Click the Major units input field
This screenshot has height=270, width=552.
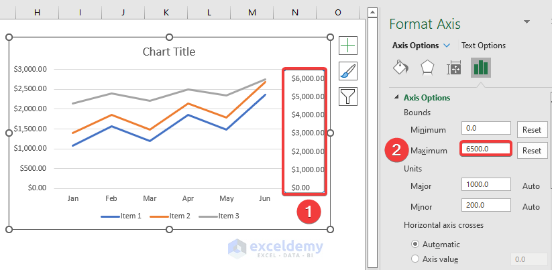click(x=486, y=186)
